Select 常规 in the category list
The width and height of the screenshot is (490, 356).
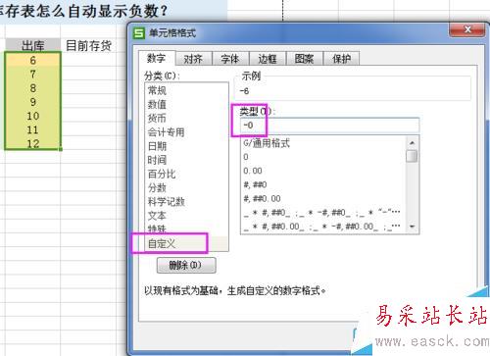pyautogui.click(x=186, y=90)
